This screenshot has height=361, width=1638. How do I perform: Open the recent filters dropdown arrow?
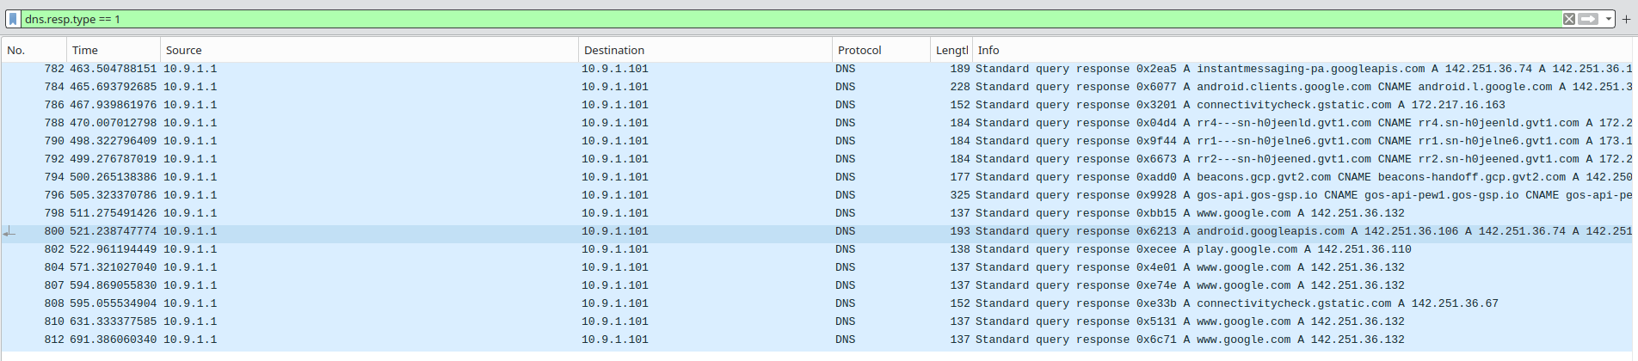pyautogui.click(x=1608, y=19)
